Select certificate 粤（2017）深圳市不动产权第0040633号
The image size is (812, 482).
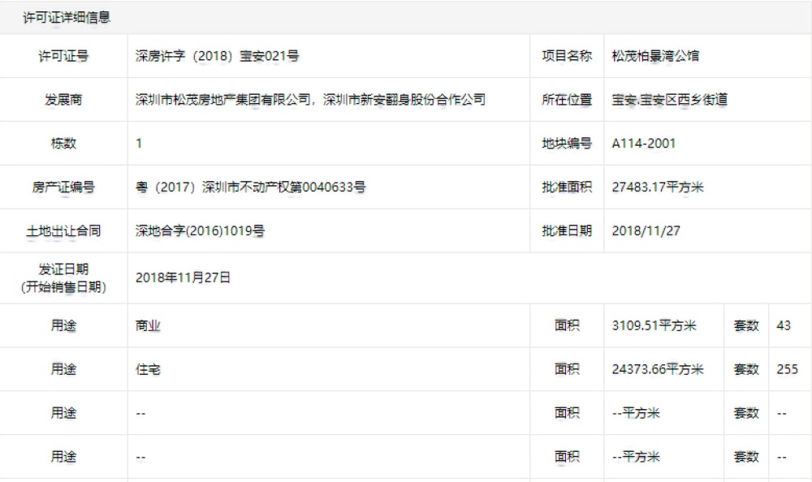251,187
